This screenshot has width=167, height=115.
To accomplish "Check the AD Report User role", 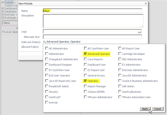I will pos(120,48).
